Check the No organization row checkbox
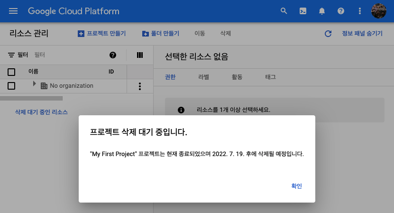 click(11, 86)
